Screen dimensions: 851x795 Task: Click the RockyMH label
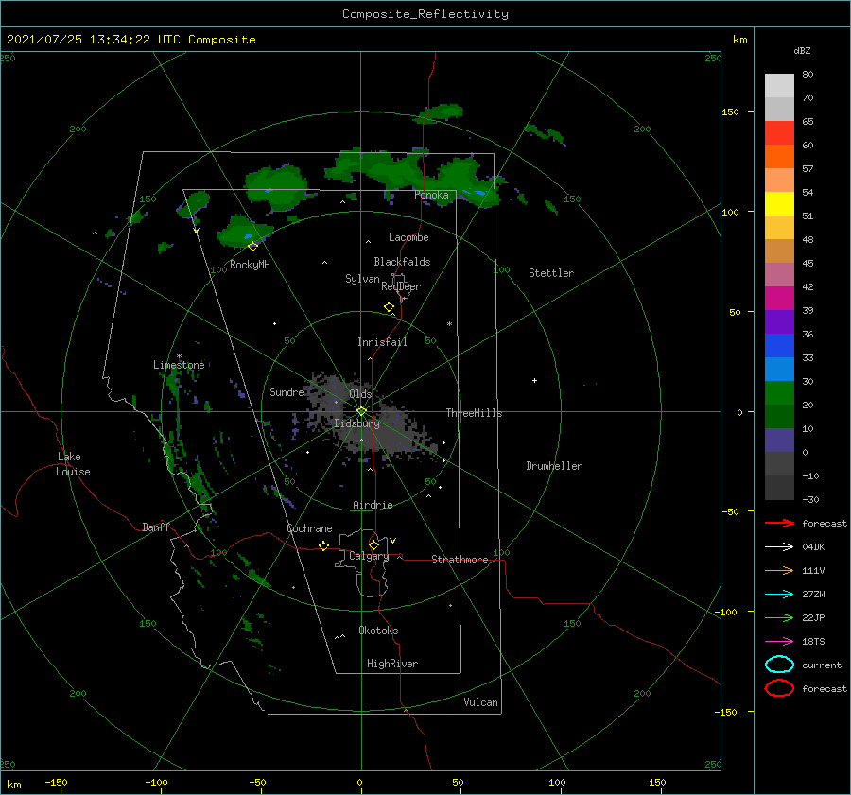(250, 265)
